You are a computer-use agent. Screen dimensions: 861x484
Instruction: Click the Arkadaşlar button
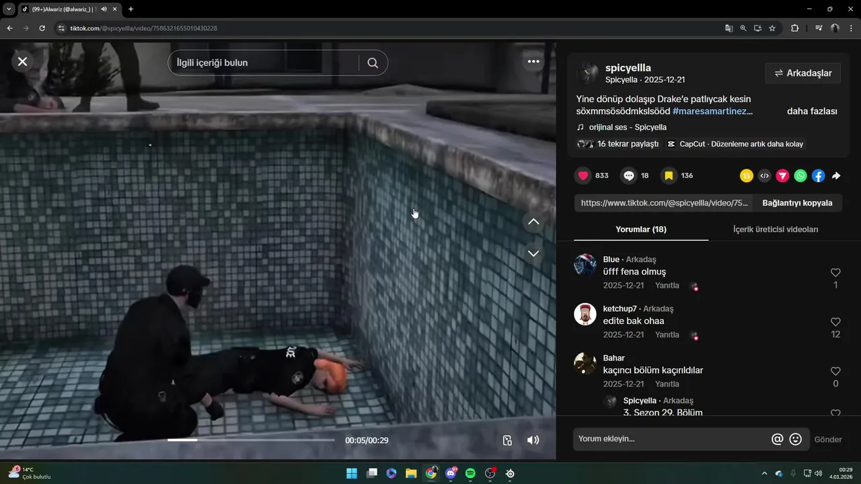click(x=803, y=73)
